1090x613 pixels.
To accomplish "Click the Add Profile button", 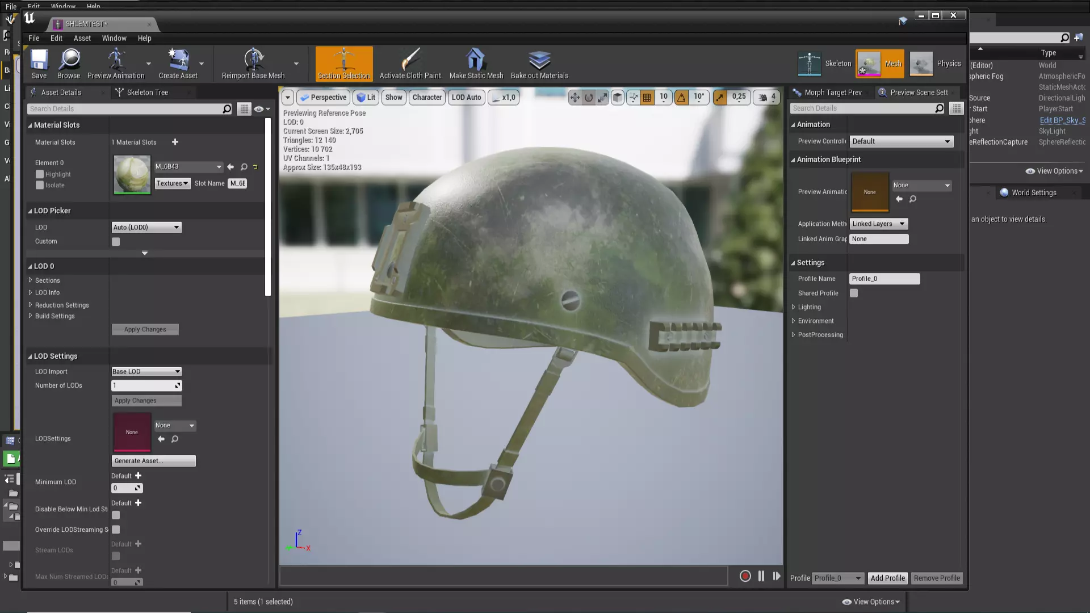I will pyautogui.click(x=887, y=578).
